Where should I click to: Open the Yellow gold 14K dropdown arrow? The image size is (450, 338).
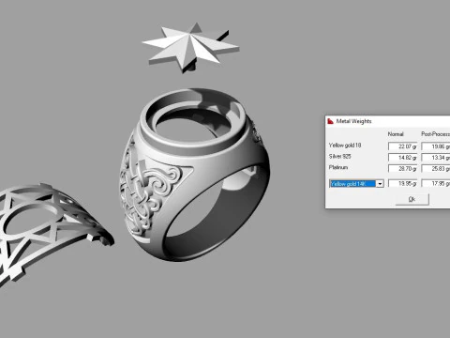(x=380, y=184)
